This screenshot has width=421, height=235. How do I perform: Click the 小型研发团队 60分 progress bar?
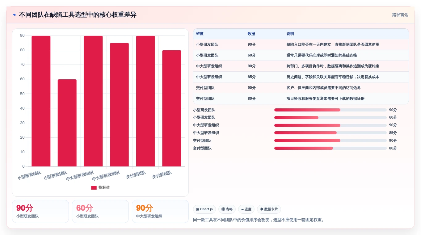pos(330,118)
